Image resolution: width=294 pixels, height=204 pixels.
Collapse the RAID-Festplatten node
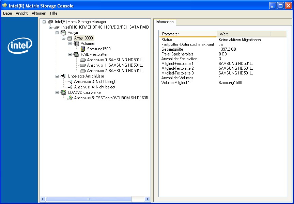pos(70,55)
